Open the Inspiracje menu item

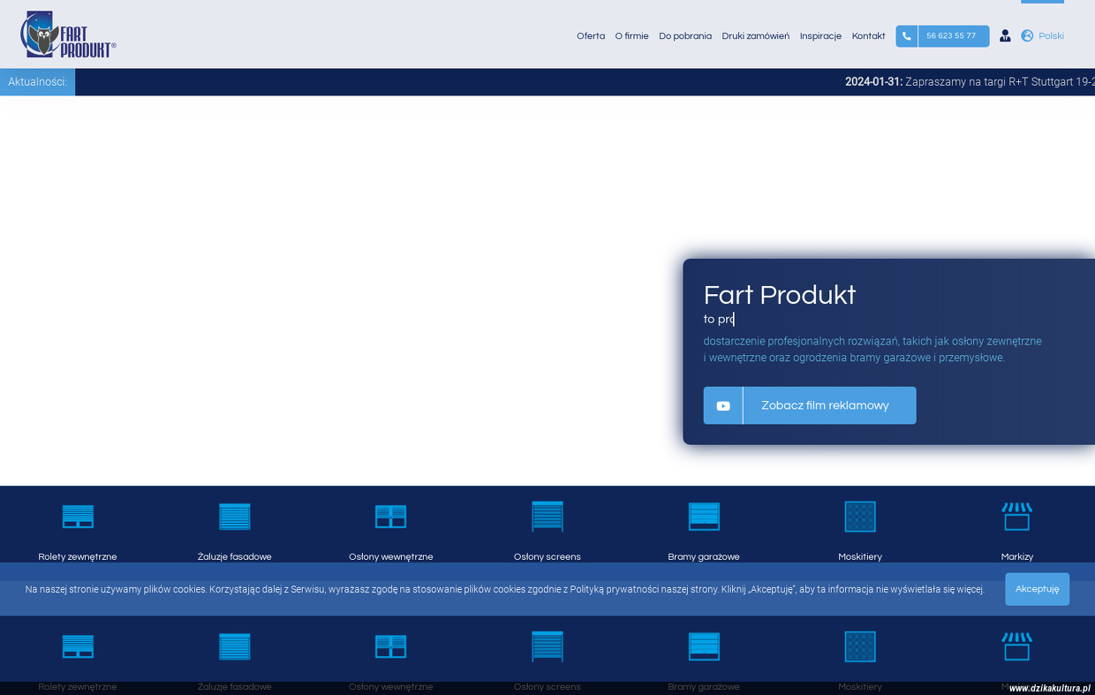pyautogui.click(x=820, y=36)
